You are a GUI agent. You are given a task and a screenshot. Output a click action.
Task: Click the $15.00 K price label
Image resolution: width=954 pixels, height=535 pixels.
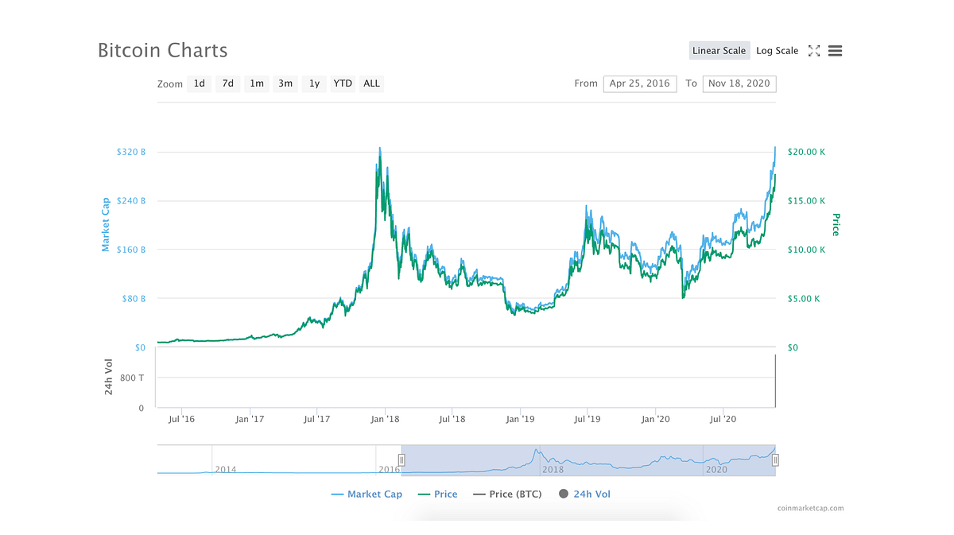(806, 201)
